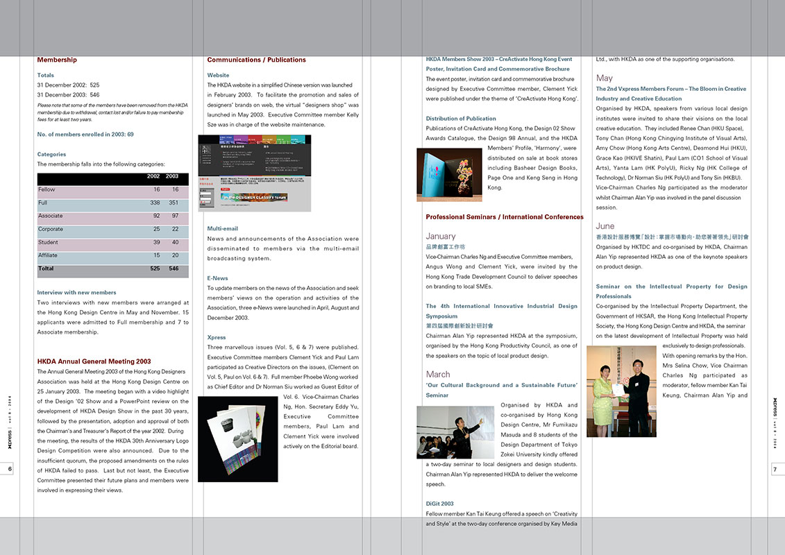The height and width of the screenshot is (555, 785).
Task: Click the value "97" in the Associate row
Action: pyautogui.click(x=175, y=216)
